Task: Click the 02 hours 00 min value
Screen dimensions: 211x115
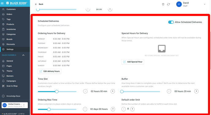Action: (99, 91)
